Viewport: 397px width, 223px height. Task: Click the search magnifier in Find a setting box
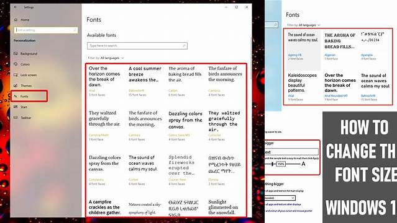coord(75,30)
